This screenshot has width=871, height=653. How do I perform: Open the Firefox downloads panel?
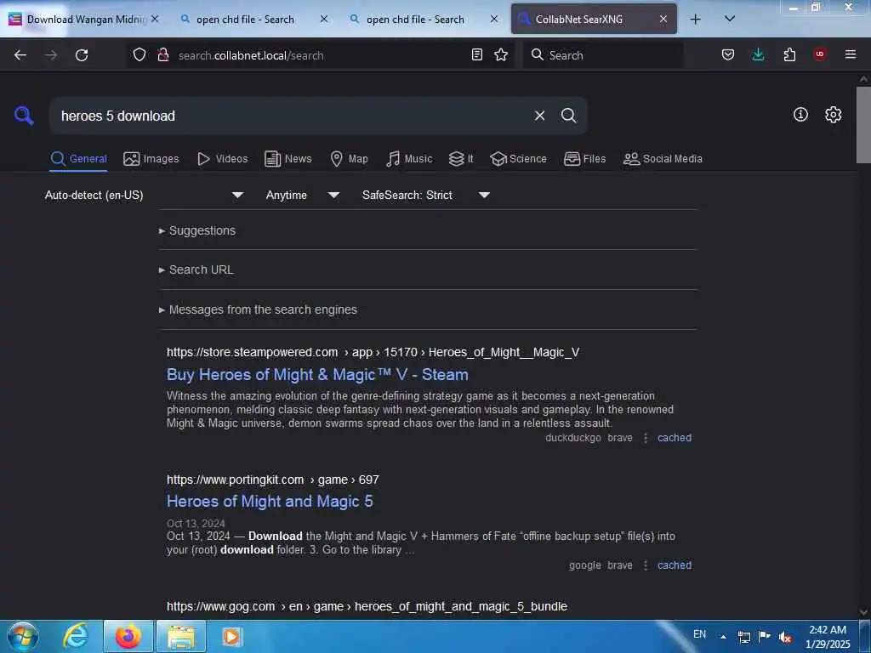point(758,54)
